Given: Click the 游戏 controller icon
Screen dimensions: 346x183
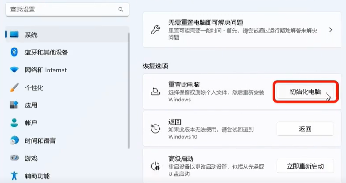Looking at the screenshot, I should 14,158.
